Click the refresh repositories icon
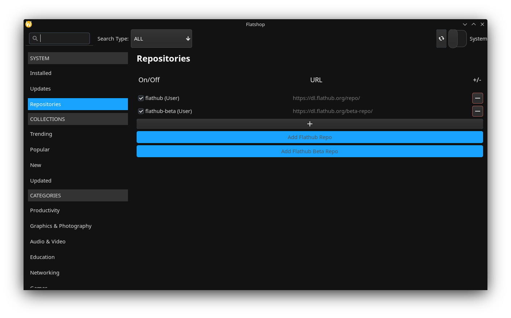The width and height of the screenshot is (511, 318). point(441,38)
